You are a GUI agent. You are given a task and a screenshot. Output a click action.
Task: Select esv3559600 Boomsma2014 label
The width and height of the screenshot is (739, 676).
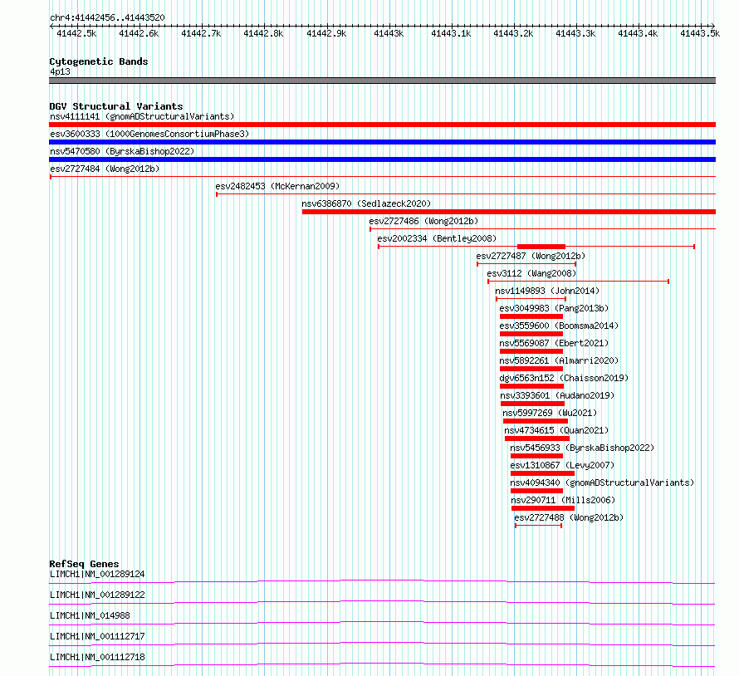pyautogui.click(x=559, y=326)
